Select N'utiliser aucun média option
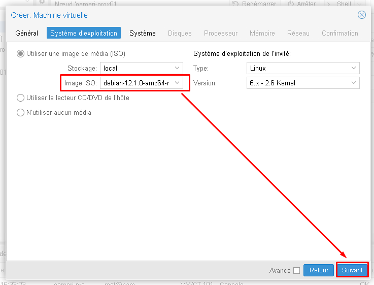Screen dimensions: 374x285 [20, 112]
